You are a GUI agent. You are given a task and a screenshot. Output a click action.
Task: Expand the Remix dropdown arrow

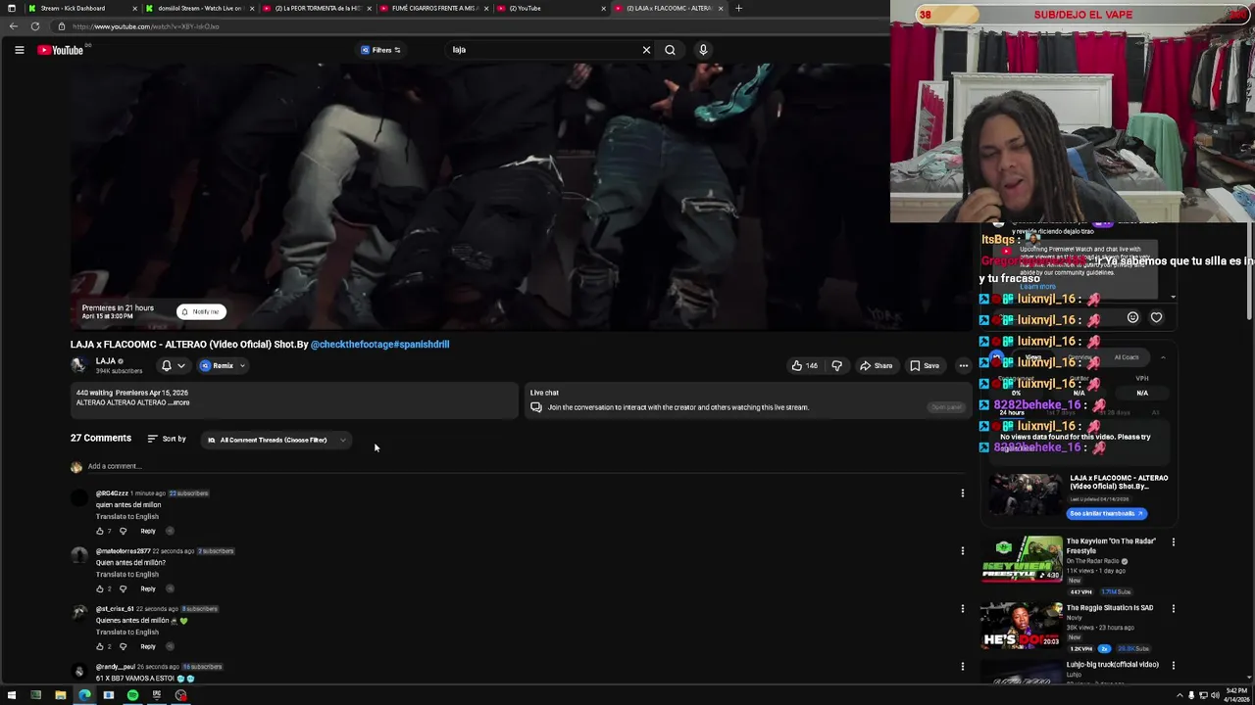(x=242, y=365)
